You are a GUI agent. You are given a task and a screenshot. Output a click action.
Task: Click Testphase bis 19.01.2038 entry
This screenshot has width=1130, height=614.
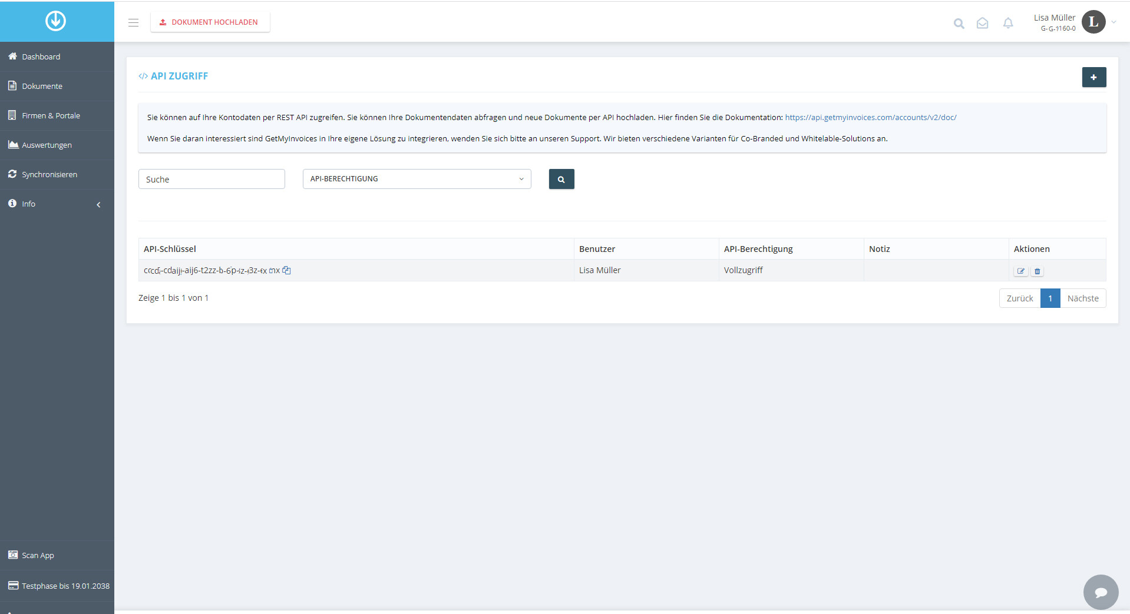57,586
